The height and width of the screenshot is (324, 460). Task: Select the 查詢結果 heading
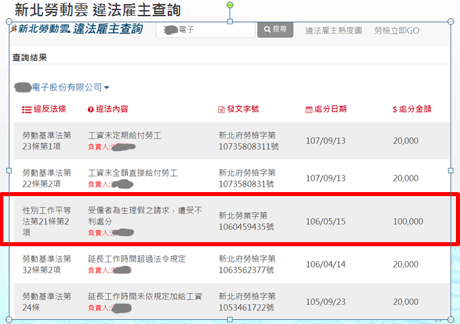pos(30,57)
